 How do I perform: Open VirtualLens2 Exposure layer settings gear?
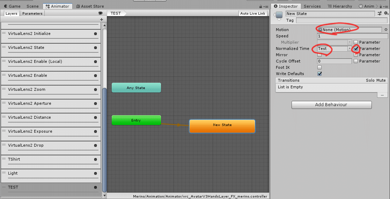click(x=95, y=131)
